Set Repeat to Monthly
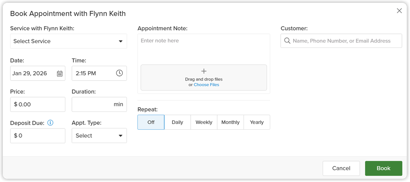410x182 pixels. coord(230,122)
